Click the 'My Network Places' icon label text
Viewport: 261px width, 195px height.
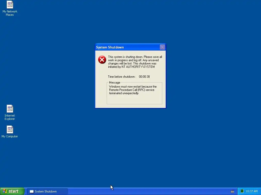click(10, 13)
